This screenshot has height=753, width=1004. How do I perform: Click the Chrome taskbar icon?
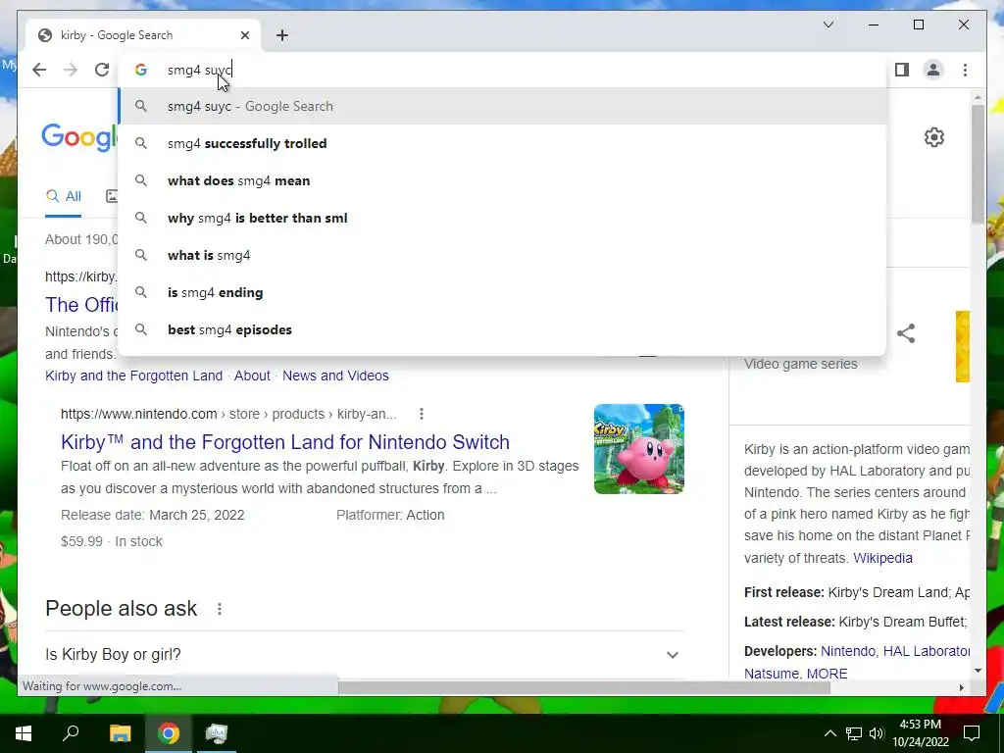[x=169, y=733]
